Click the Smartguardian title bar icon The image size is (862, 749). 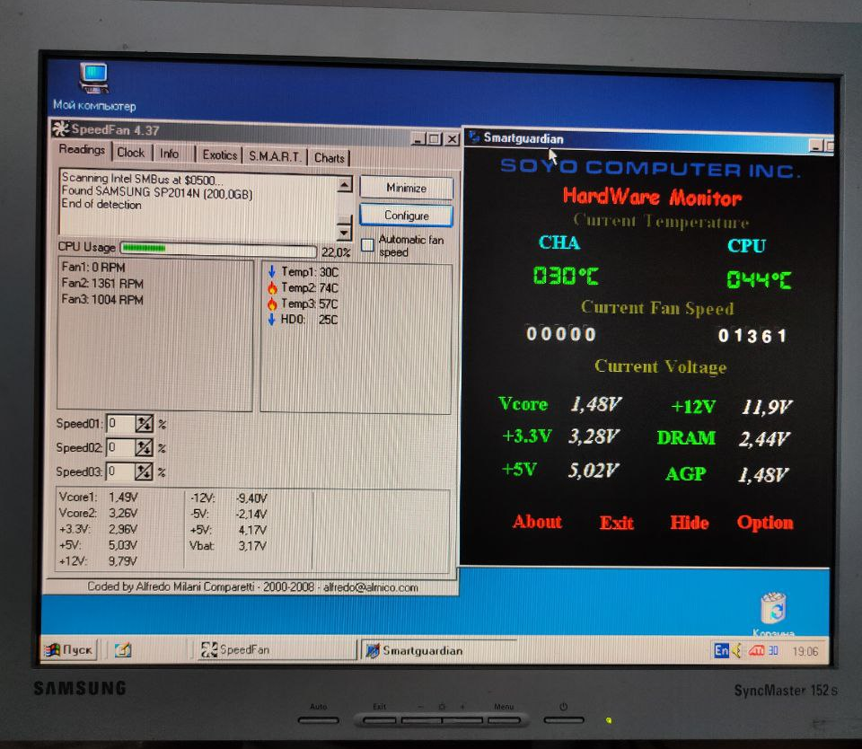coord(474,137)
